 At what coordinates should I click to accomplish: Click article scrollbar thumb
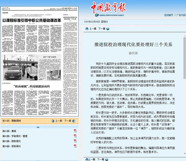click(184, 58)
